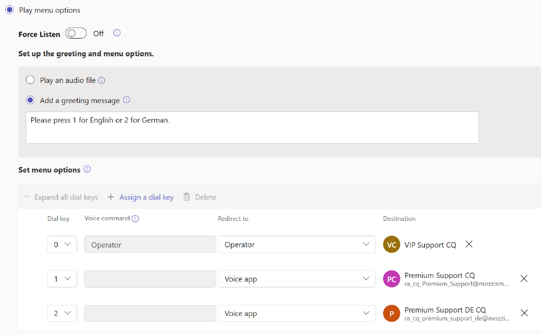This screenshot has height=335, width=541.
Task: Click the Premium Support CQ avatar icon
Action: [391, 278]
